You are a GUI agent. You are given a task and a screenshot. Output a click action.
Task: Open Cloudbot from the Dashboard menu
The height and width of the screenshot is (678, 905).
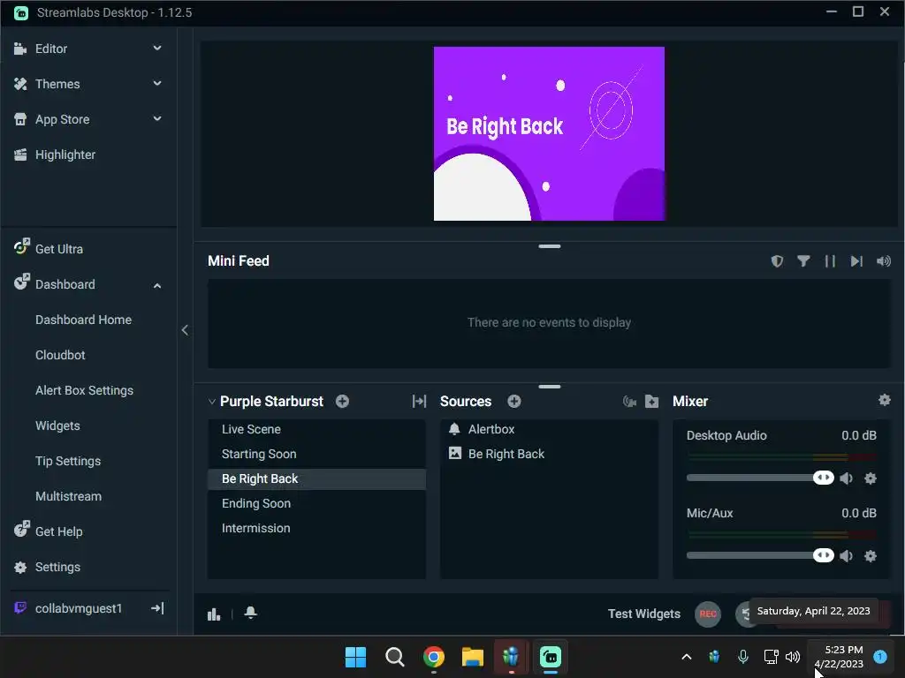click(61, 355)
